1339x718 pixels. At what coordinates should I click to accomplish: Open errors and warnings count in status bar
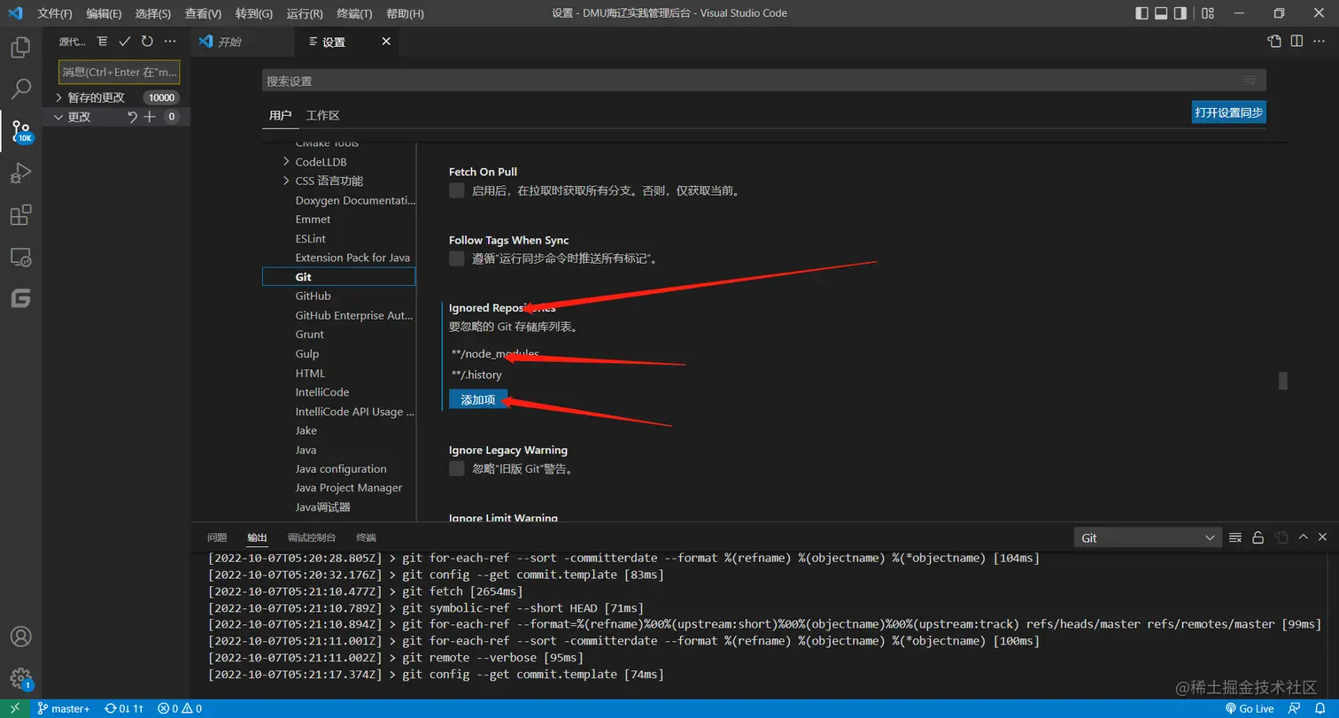(x=180, y=708)
